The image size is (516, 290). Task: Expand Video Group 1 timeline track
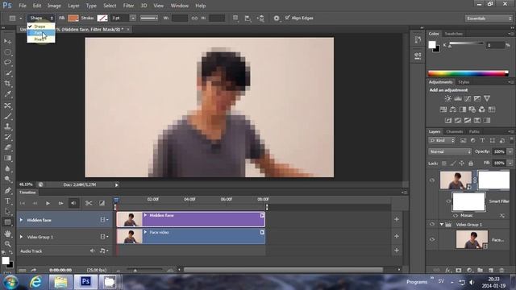coord(21,237)
